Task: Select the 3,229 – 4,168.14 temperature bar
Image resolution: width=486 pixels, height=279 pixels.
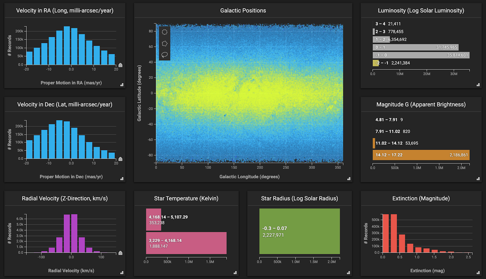Action: 186,243
